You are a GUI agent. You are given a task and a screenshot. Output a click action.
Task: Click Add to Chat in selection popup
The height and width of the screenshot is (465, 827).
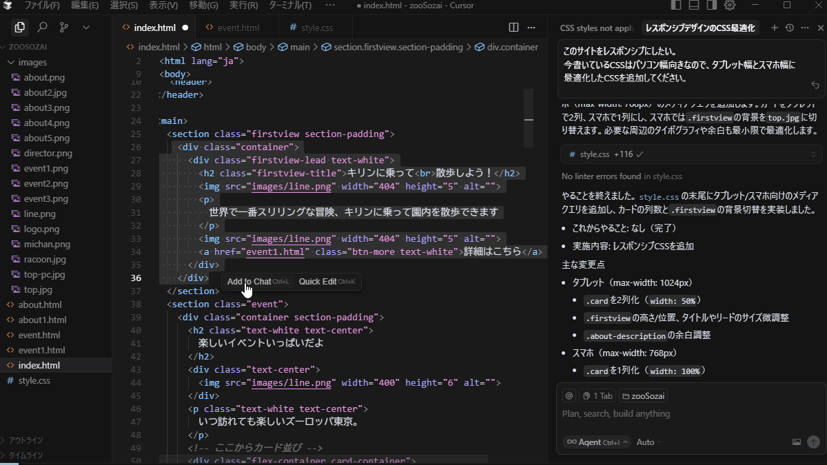[258, 282]
